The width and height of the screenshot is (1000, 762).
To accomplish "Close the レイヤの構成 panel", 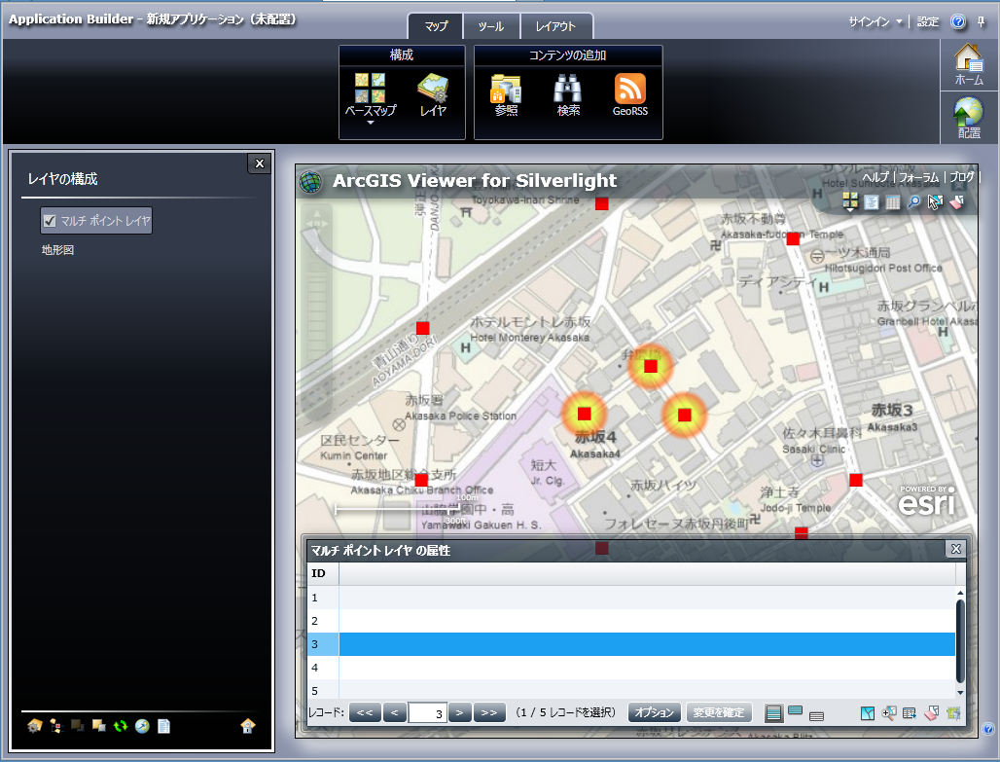I will point(260,163).
